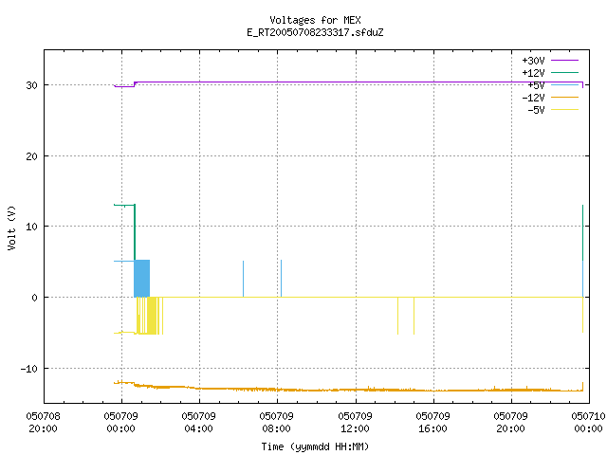Click the green +12V spike at the plot's right end
Viewport: 607px width, 455px height.
coord(582,232)
